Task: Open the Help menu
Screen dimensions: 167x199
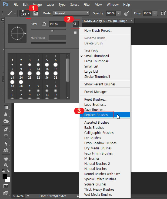Action: (126, 5)
